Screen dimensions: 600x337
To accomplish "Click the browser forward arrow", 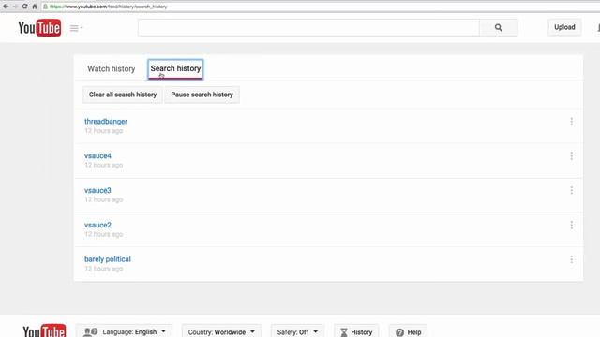I will pyautogui.click(x=15, y=7).
